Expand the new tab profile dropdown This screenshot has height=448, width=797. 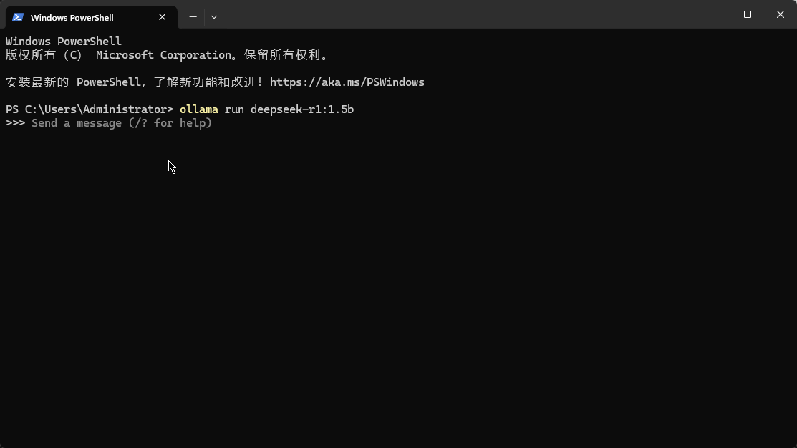click(x=213, y=16)
